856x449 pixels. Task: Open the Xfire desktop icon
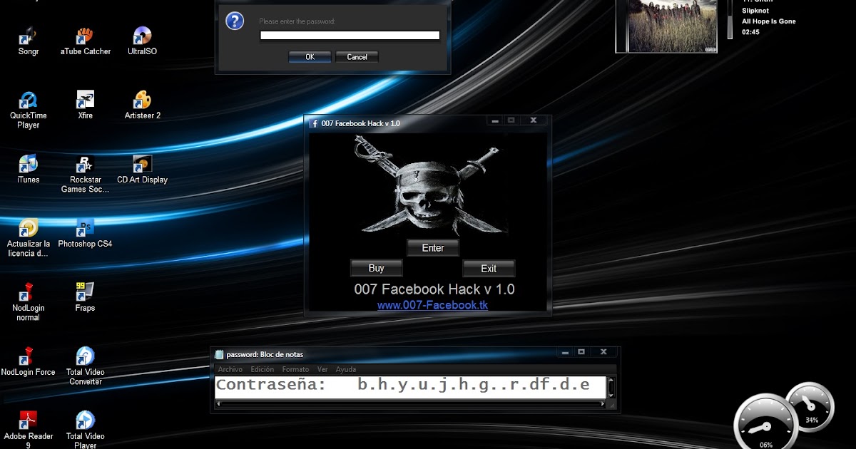tap(86, 105)
